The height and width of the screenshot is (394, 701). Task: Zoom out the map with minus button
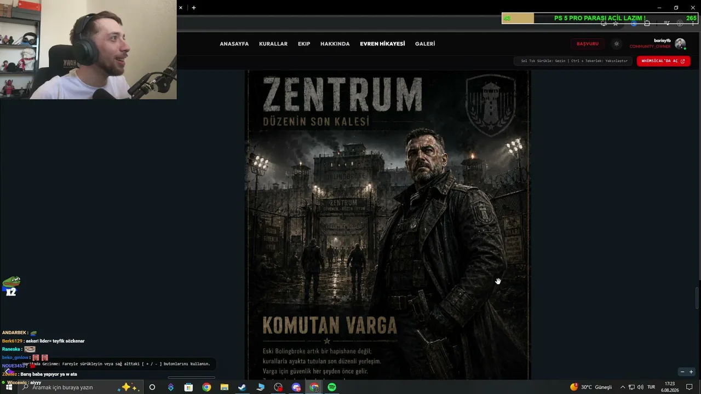[682, 372]
